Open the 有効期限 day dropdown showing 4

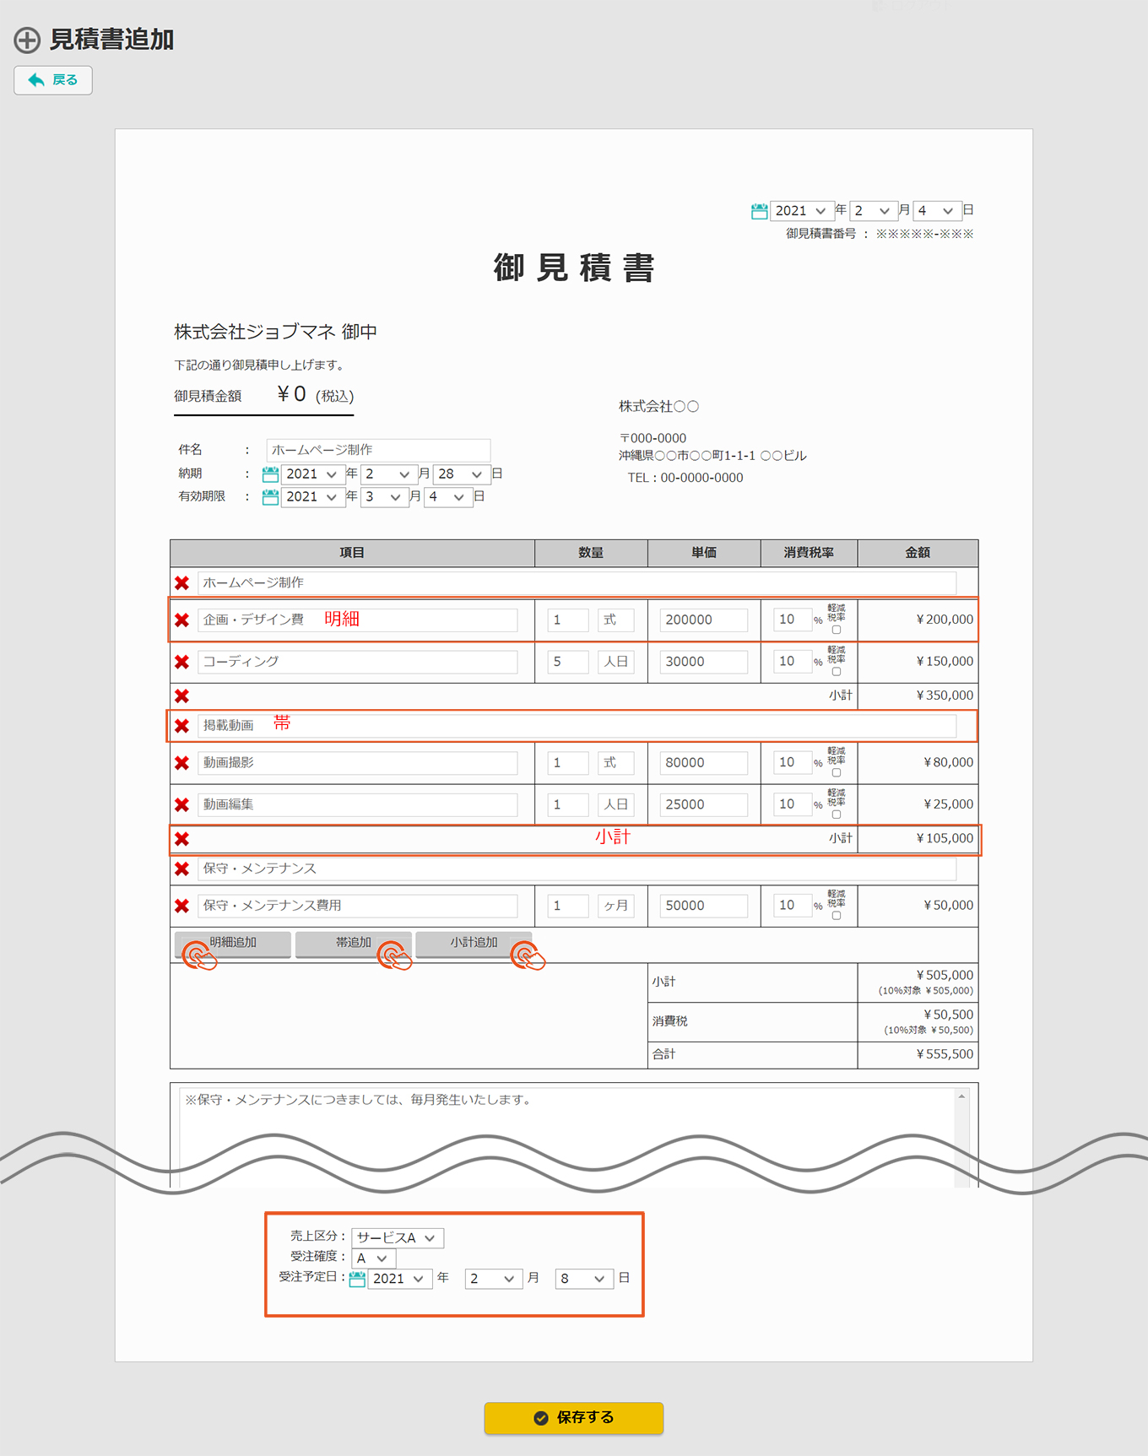[x=447, y=497]
